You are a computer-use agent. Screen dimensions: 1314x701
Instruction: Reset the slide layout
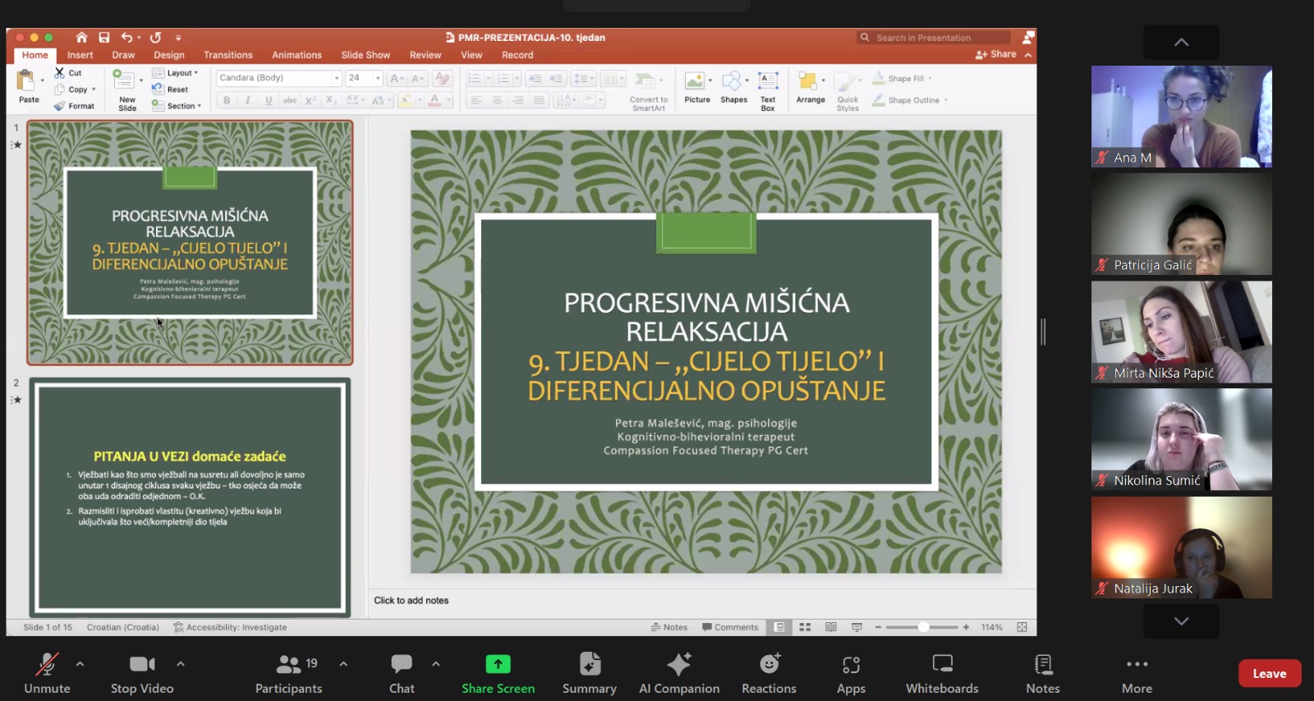[170, 89]
